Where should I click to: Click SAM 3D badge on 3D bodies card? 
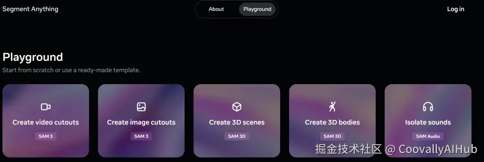click(x=332, y=136)
